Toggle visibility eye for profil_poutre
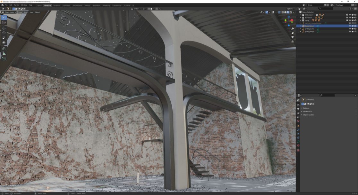This screenshot has height=195, width=358. [x=350, y=29]
